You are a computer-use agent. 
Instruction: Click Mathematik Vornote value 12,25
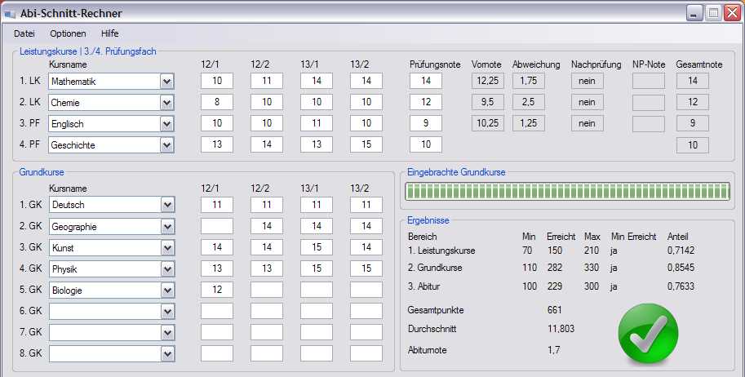tap(488, 81)
